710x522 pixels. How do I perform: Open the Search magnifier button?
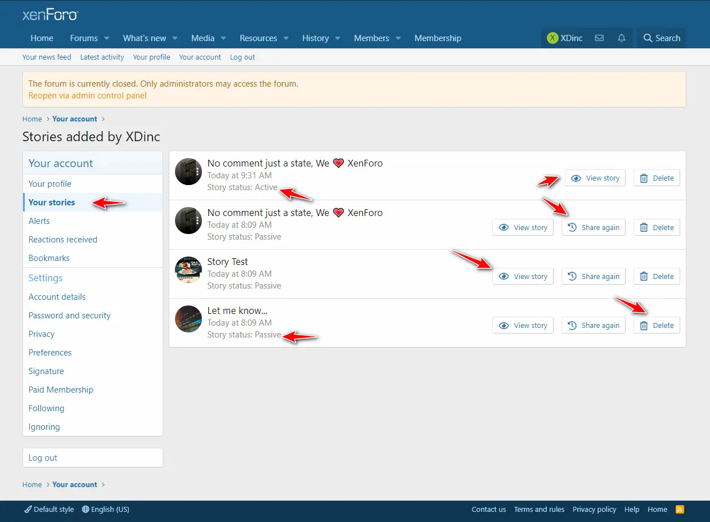click(x=662, y=38)
